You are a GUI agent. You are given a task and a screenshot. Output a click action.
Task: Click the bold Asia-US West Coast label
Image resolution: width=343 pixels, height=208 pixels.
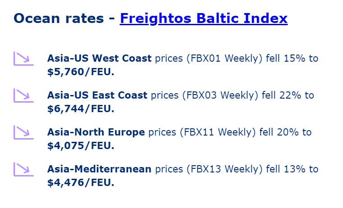(99, 59)
